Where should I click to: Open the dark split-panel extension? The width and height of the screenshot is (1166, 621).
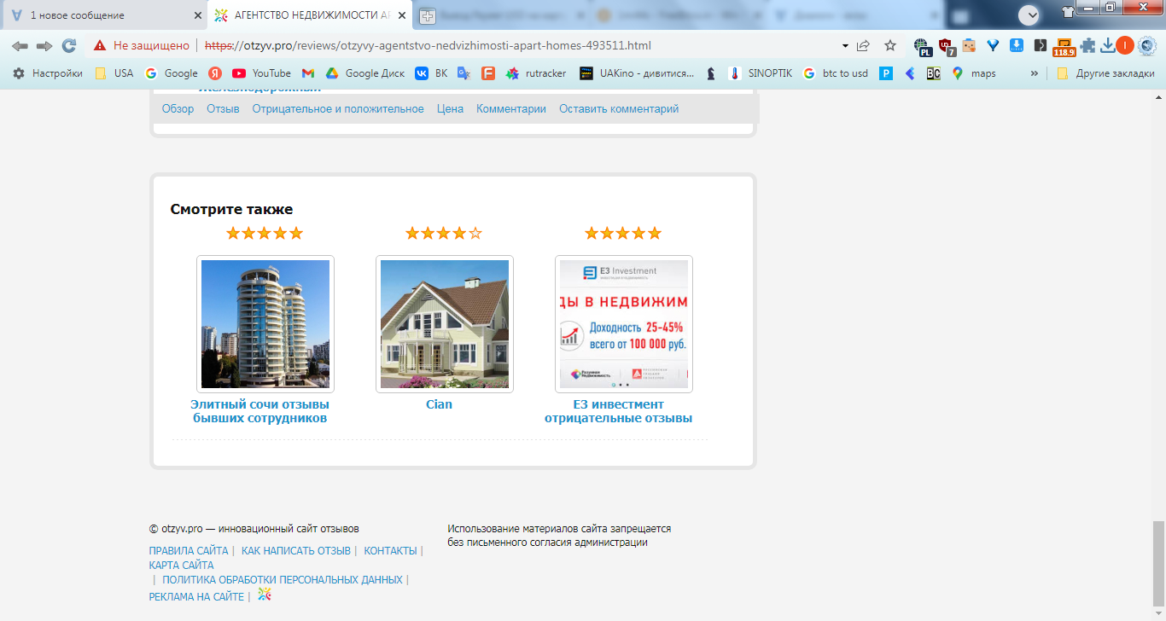pos(1040,45)
